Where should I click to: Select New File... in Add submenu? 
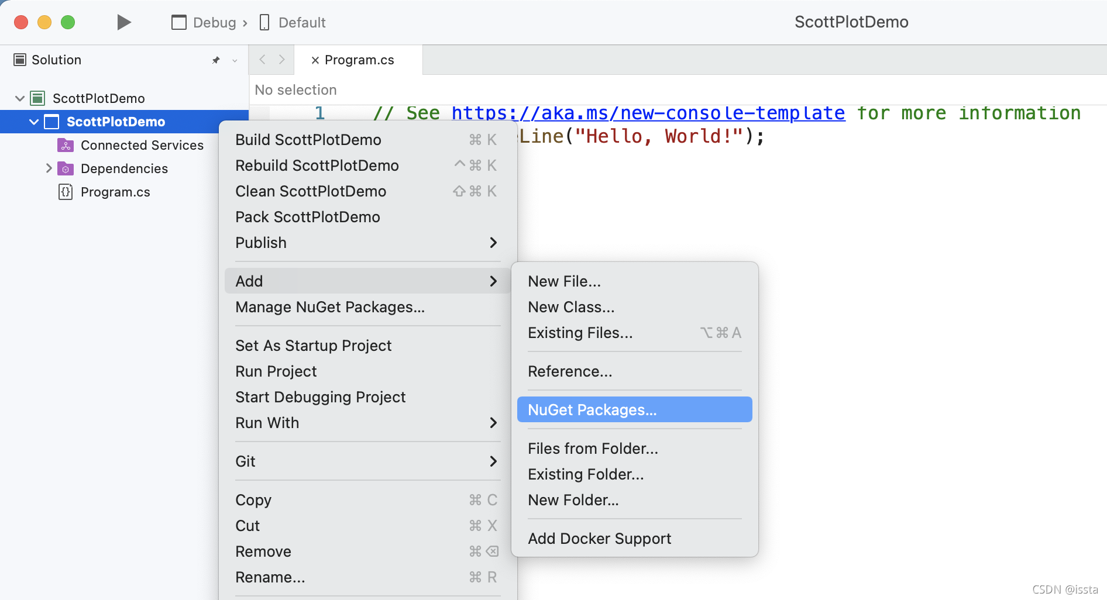tap(635, 281)
